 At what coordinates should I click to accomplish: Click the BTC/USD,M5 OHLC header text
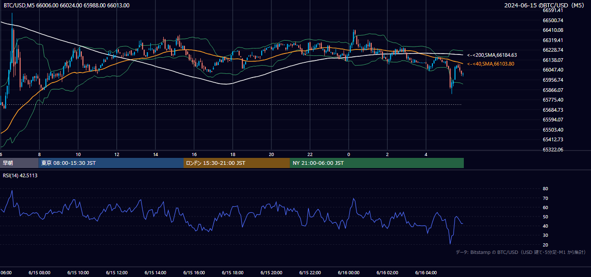click(67, 6)
